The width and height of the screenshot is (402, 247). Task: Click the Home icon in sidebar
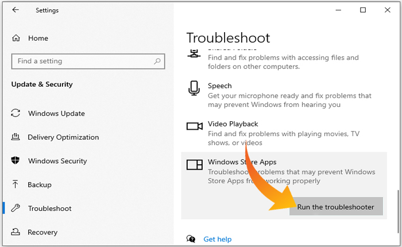point(16,38)
